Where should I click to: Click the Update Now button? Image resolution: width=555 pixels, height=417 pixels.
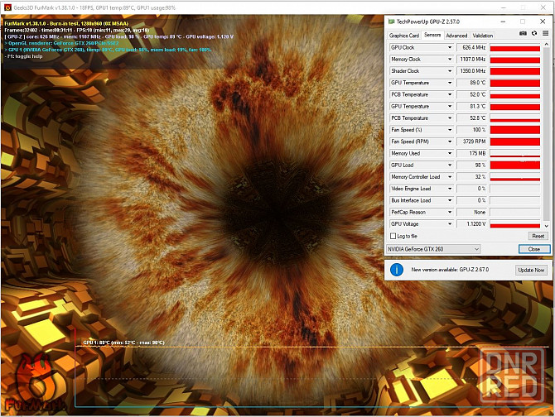[531, 270]
